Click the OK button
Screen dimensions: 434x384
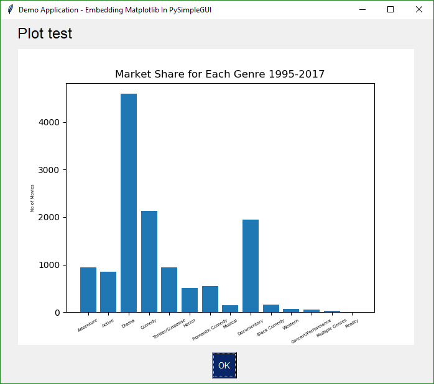pos(224,365)
